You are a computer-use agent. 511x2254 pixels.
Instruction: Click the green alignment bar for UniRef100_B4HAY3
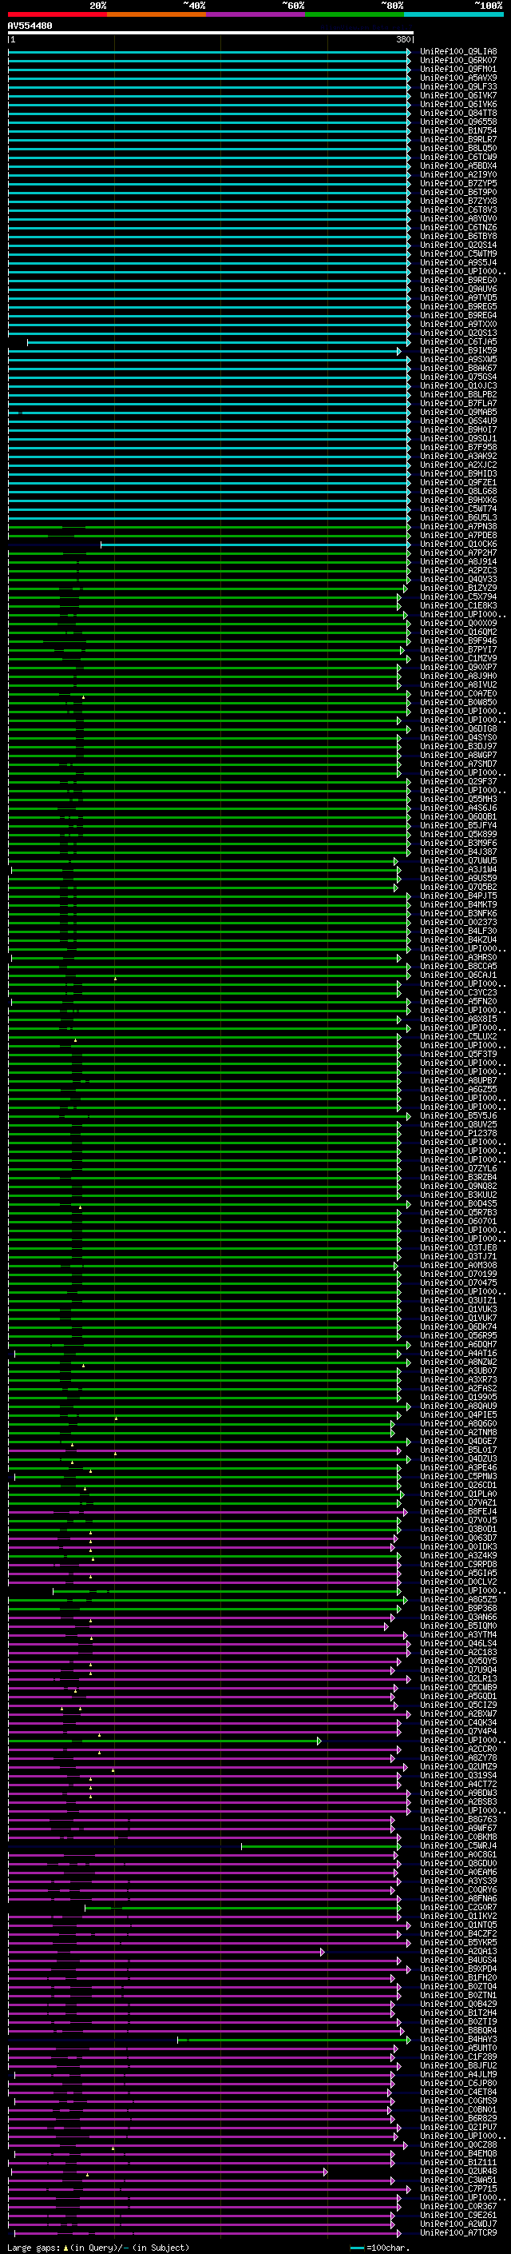[295, 2040]
